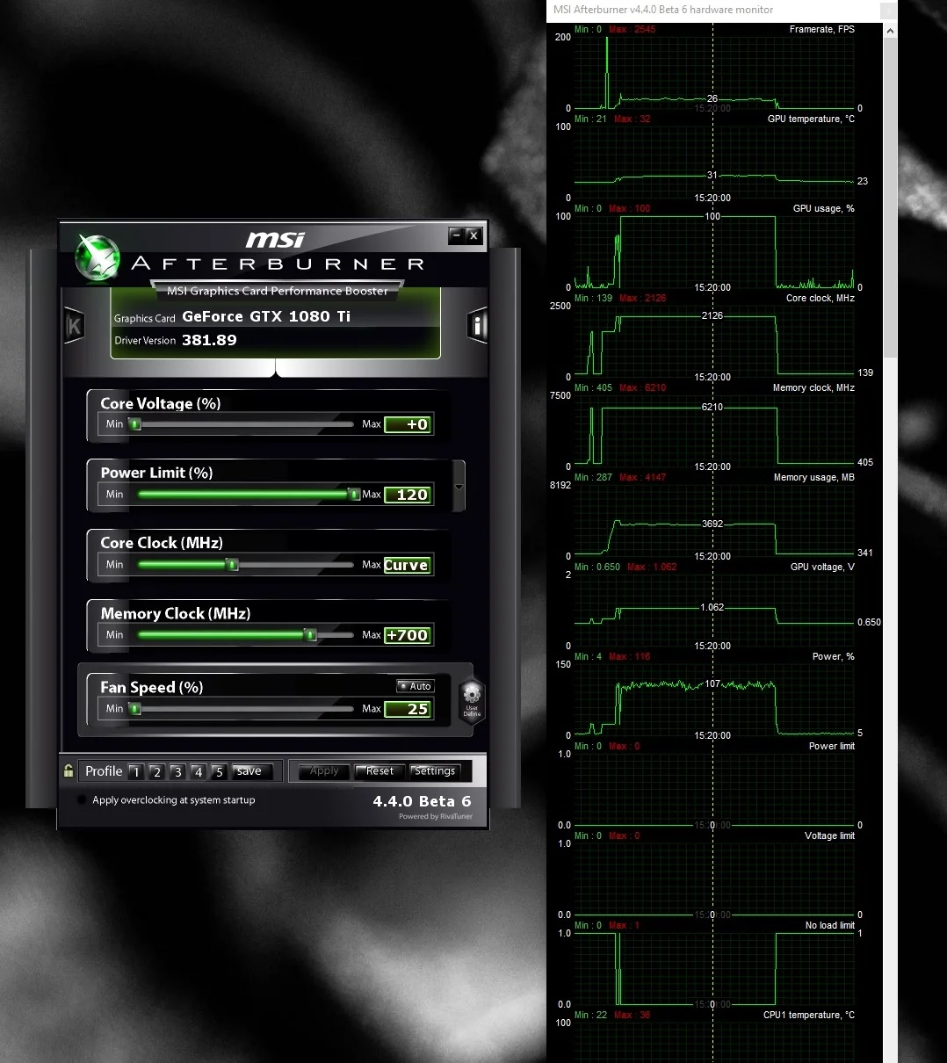Click the Framerate, FPS graph label

point(822,29)
